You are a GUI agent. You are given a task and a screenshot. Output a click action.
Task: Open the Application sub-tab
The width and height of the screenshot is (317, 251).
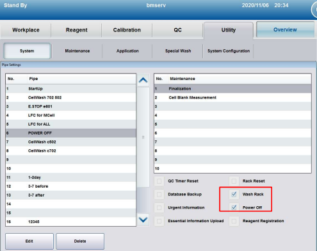tap(127, 51)
